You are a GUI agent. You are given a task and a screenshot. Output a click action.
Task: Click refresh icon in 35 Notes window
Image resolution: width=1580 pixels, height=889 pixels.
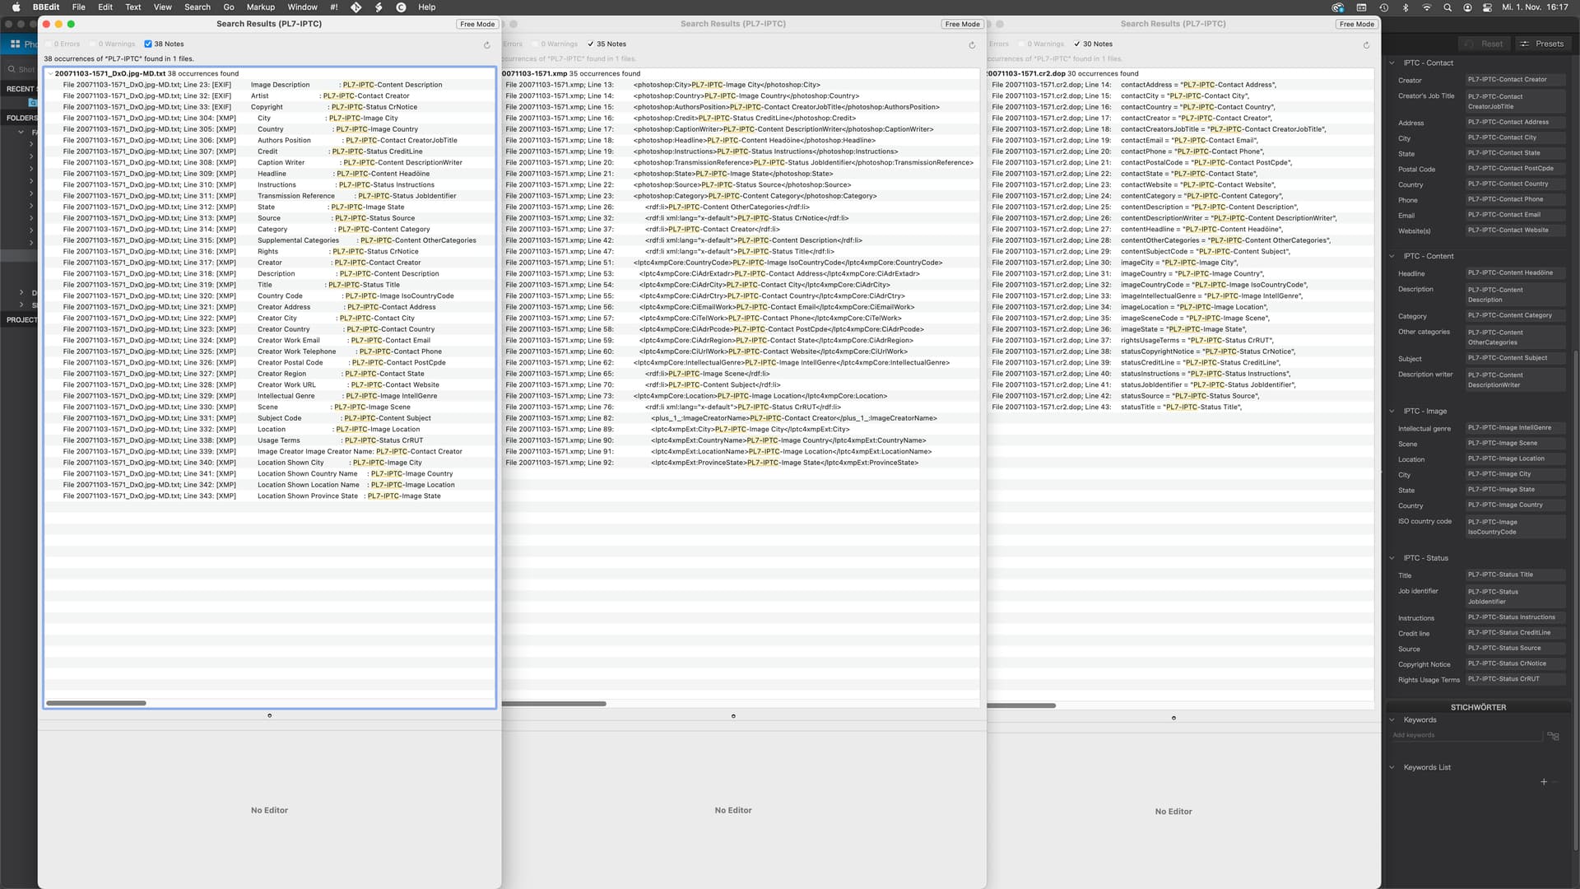[x=972, y=45]
